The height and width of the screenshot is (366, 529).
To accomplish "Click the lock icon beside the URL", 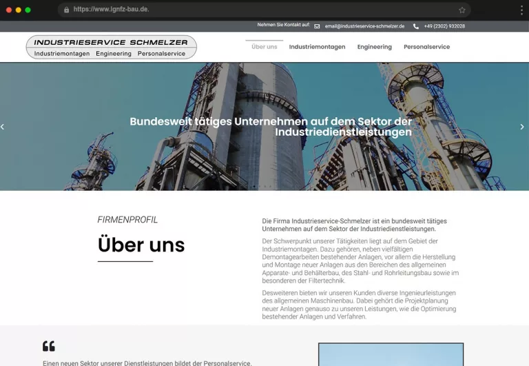I will click(x=66, y=10).
